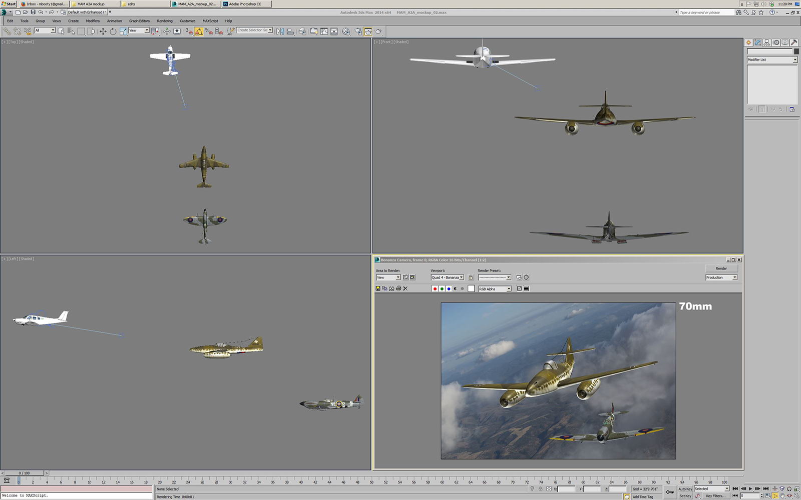Open the Production render mode dropdown

coord(734,277)
